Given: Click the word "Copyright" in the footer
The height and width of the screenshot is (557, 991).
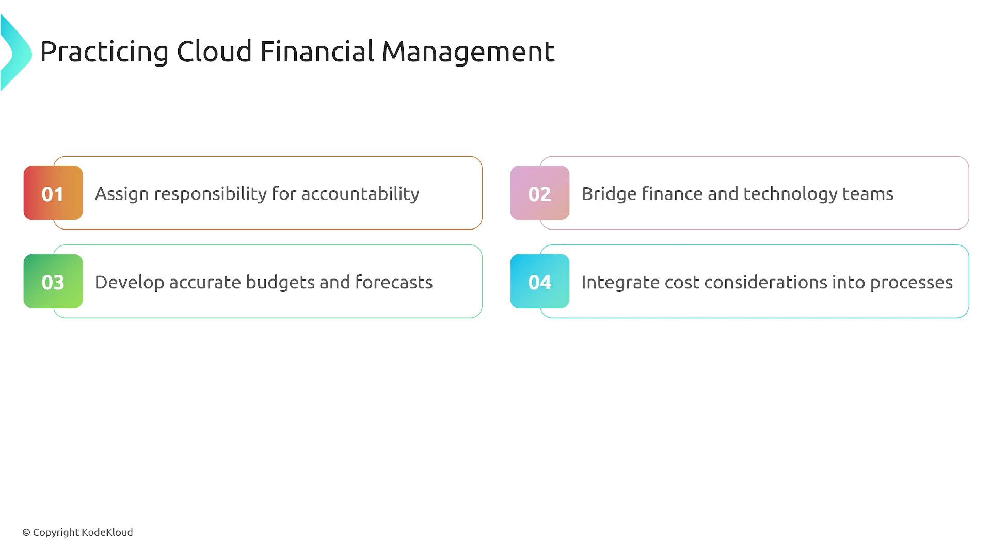Looking at the screenshot, I should pos(56,533).
